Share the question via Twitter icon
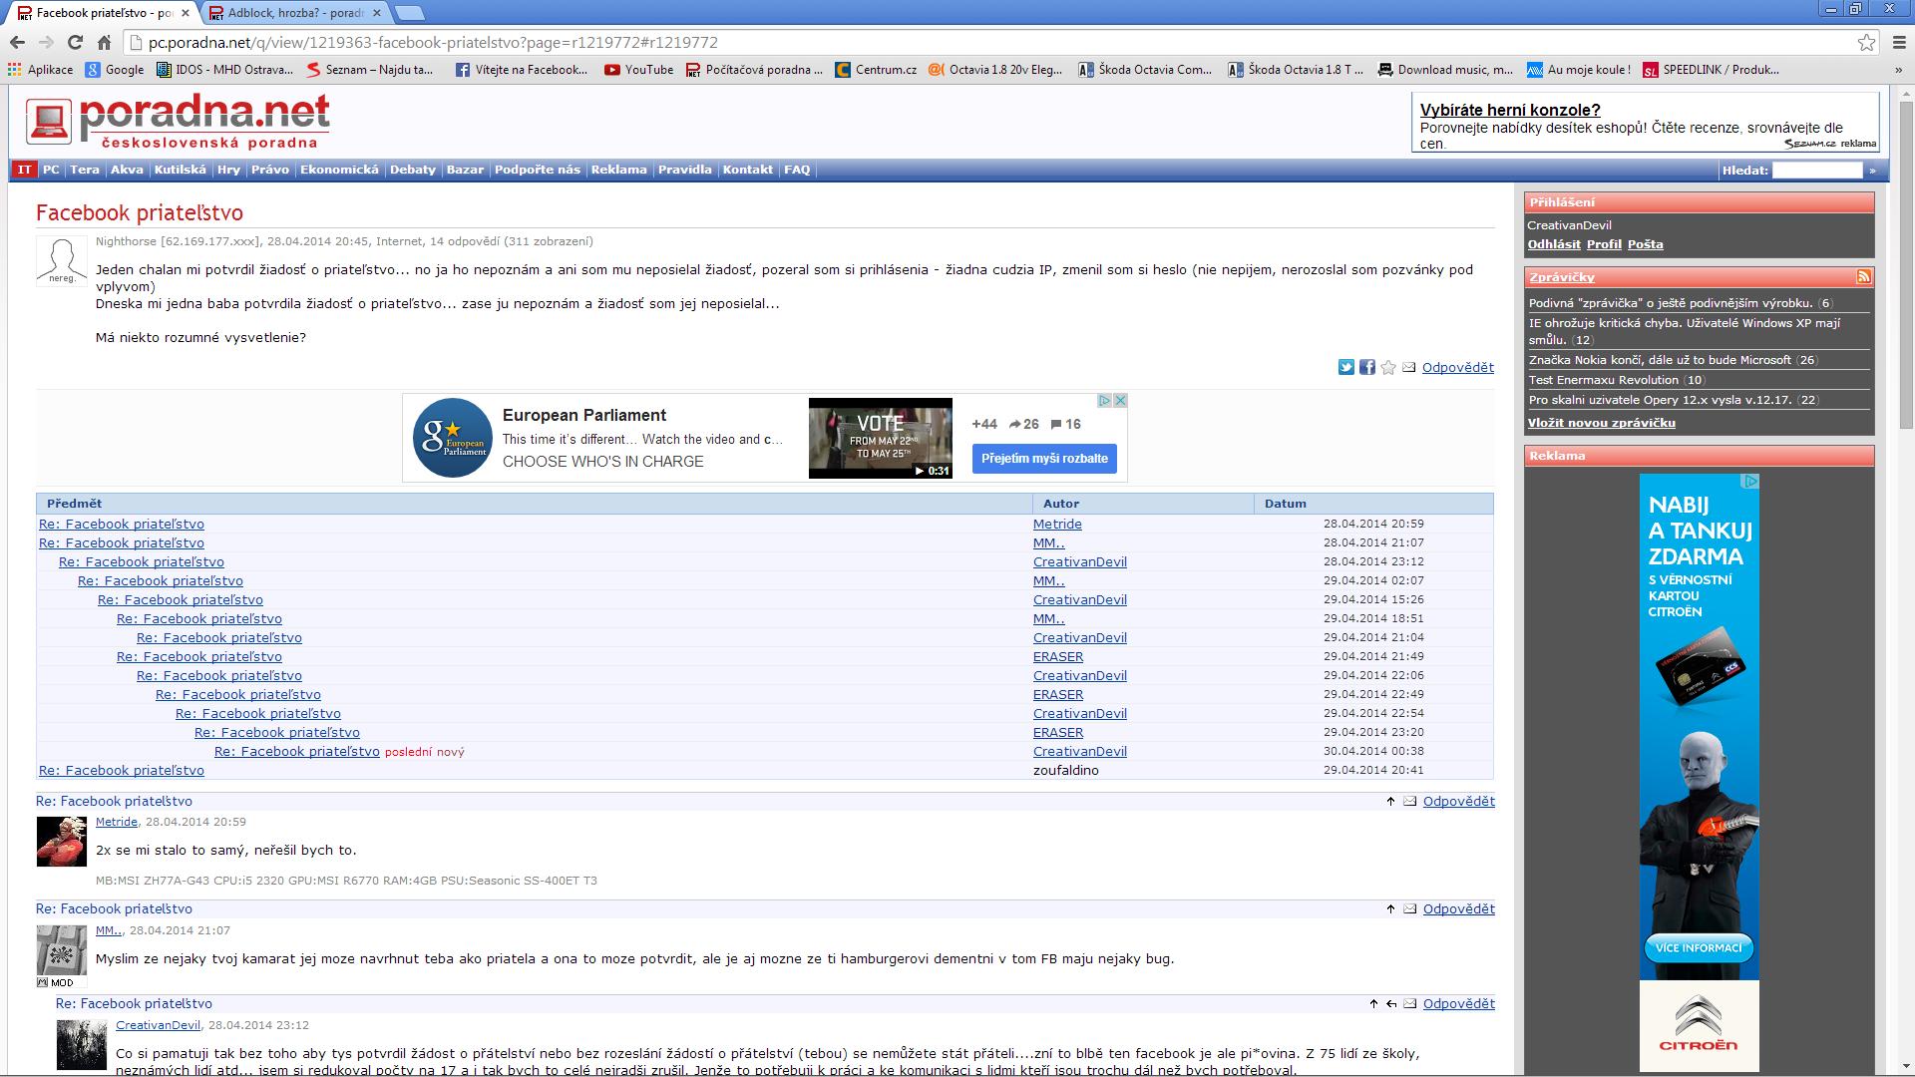Image resolution: width=1915 pixels, height=1077 pixels. 1345,368
